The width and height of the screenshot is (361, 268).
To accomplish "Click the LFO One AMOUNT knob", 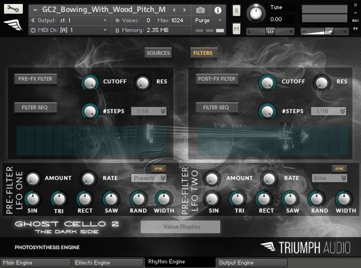I will pos(33,179).
